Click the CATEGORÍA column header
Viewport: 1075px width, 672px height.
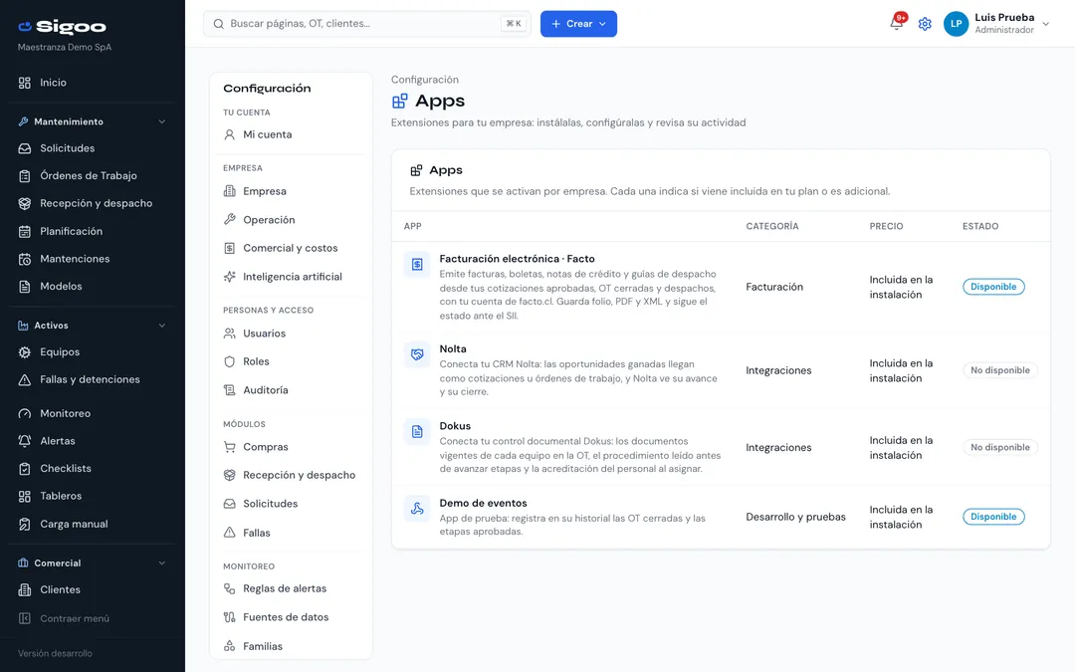pos(772,226)
